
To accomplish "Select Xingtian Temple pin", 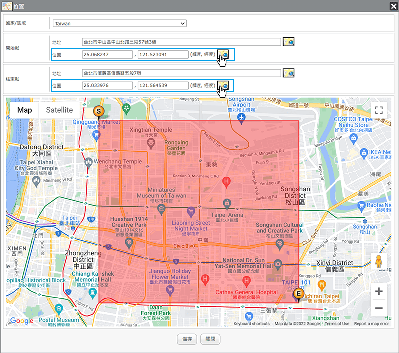I will click(x=151, y=143).
